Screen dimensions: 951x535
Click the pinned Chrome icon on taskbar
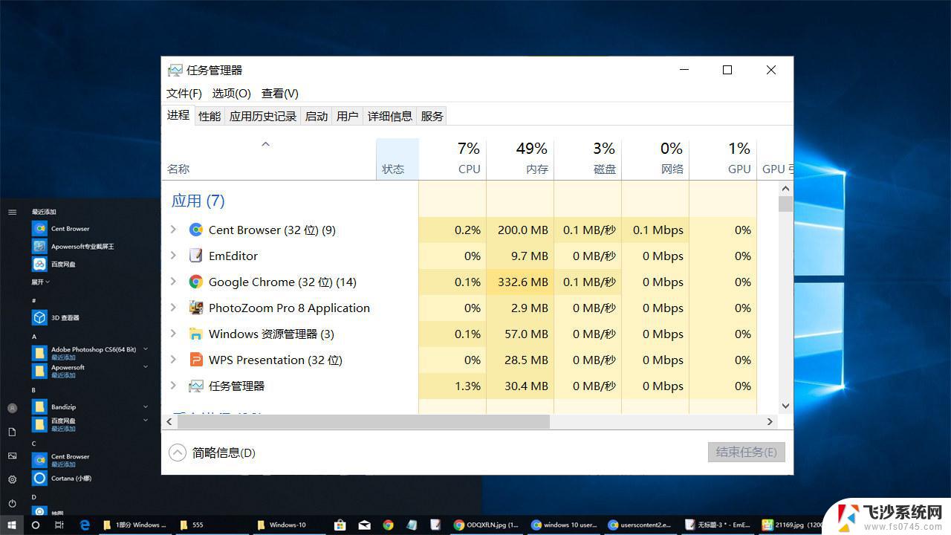(x=388, y=525)
